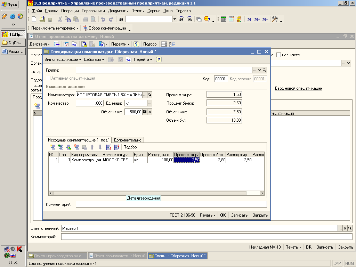Click the Windows Пуск start button
Viewport: 356px width, 267px height.
10,5
